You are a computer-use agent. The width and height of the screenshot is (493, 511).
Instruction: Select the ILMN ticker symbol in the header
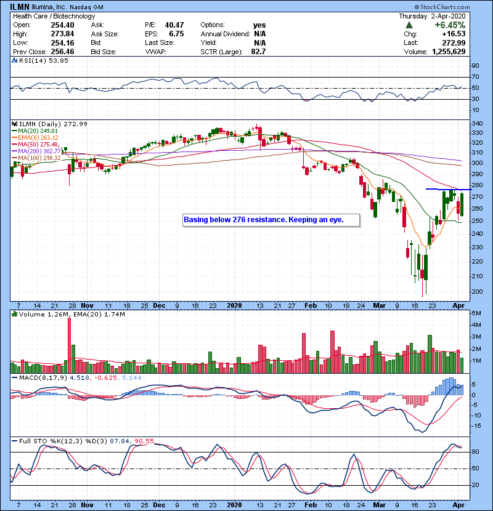click(20, 7)
